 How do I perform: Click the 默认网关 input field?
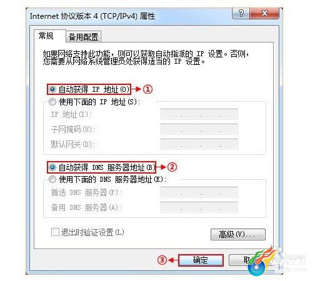199,144
